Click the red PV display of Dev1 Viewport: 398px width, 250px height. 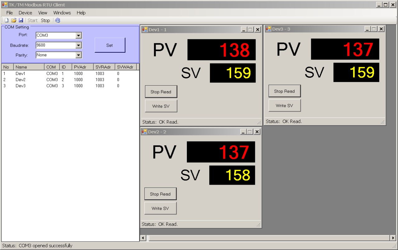point(221,50)
